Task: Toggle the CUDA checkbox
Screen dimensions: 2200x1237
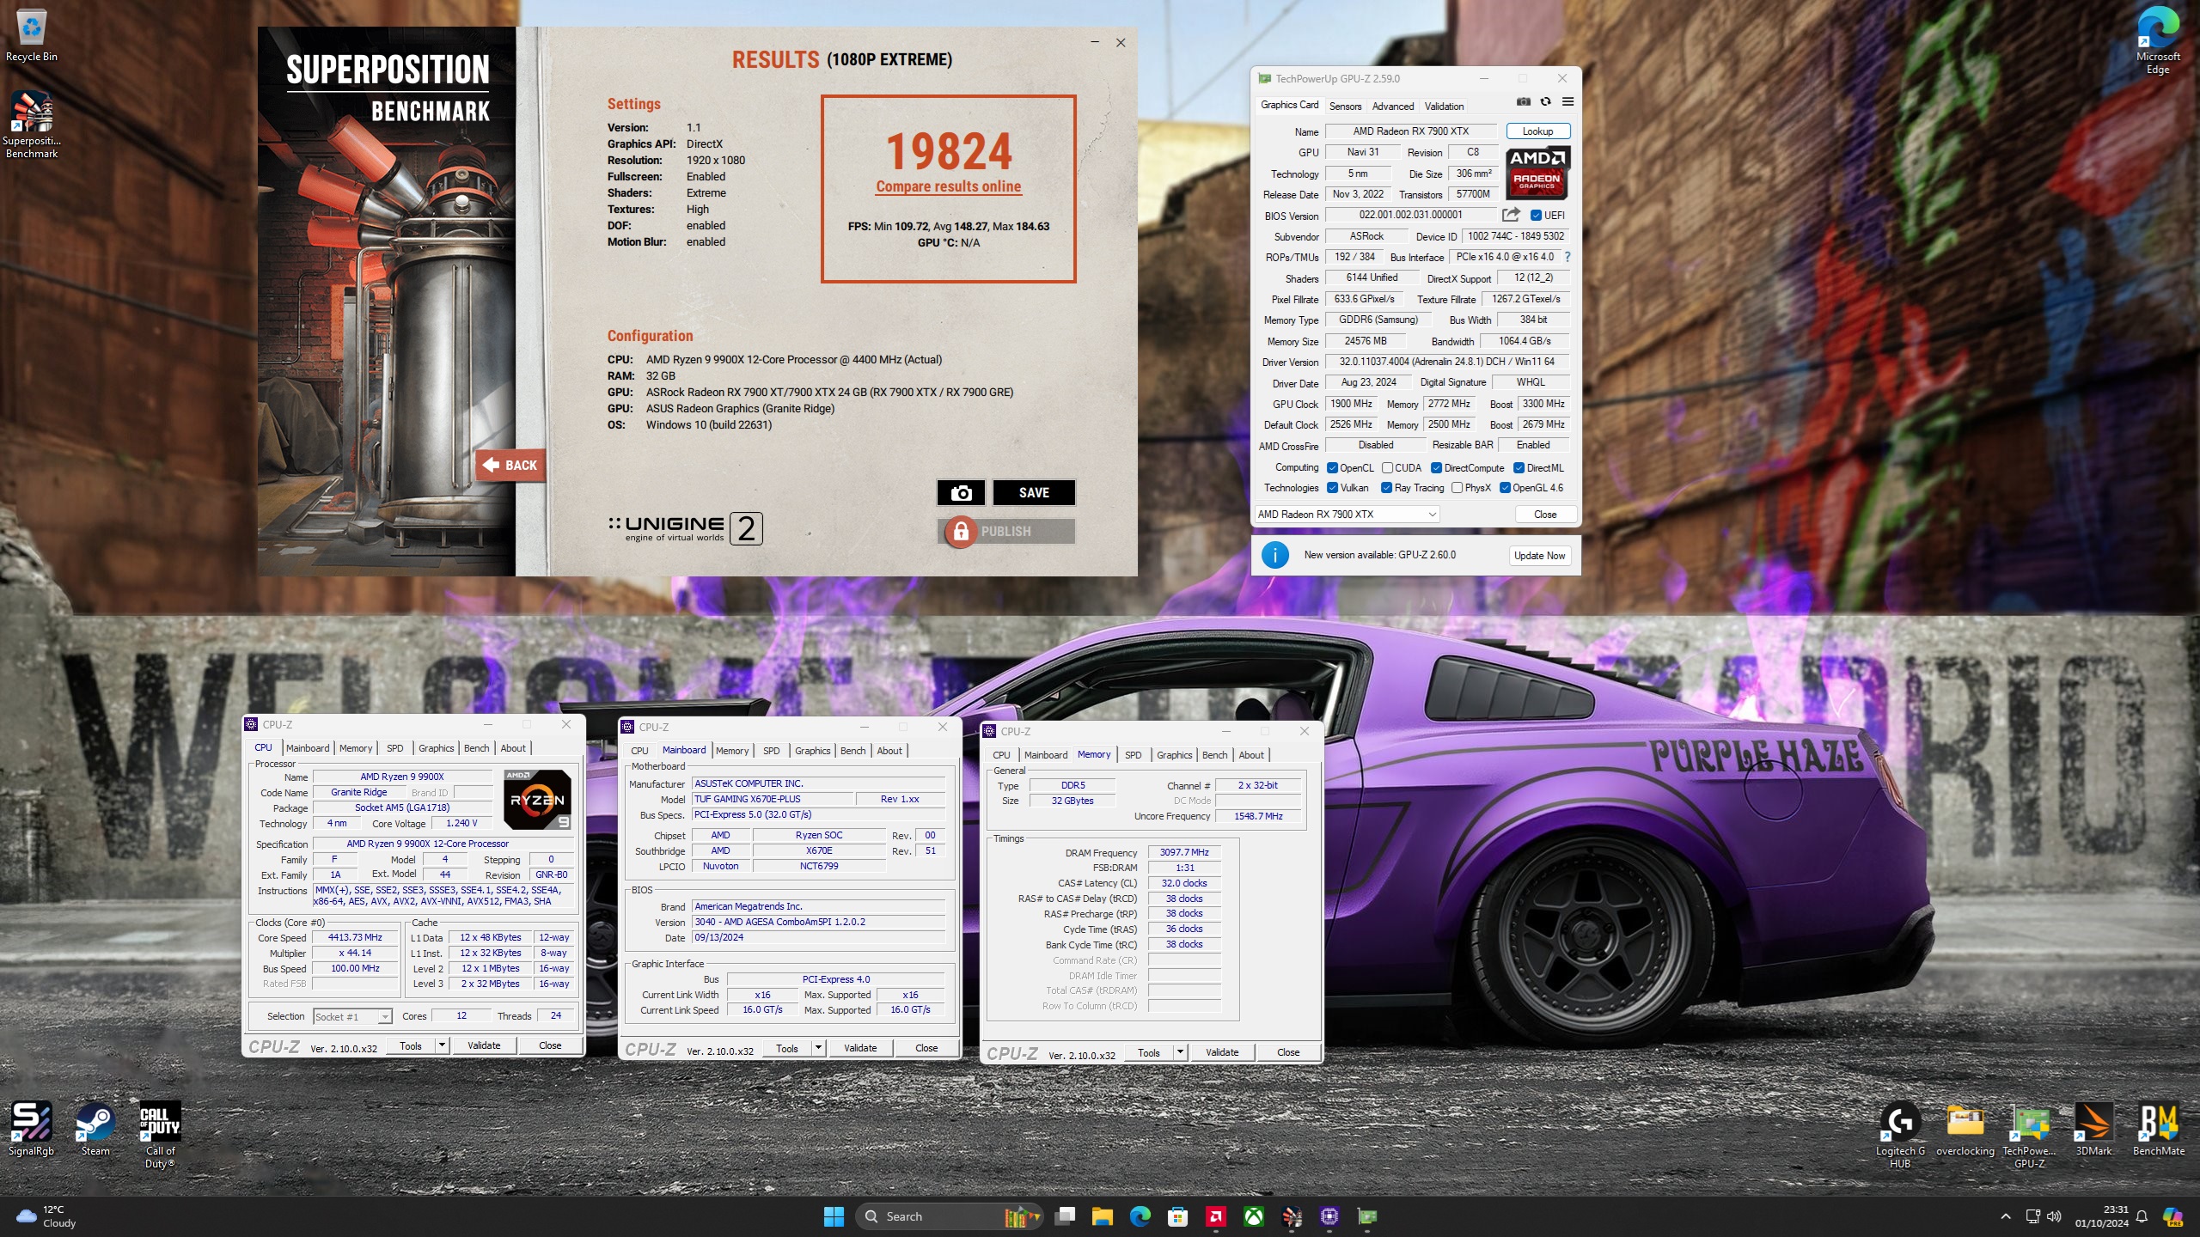Action: 1387,468
